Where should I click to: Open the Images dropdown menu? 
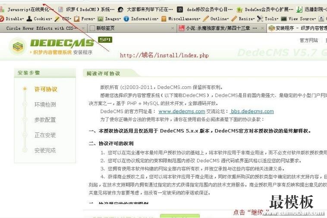click(x=113, y=19)
